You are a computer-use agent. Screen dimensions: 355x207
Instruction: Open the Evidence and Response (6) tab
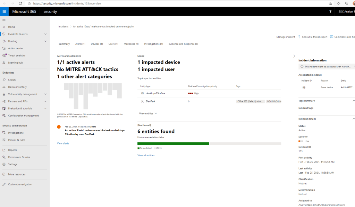click(183, 44)
